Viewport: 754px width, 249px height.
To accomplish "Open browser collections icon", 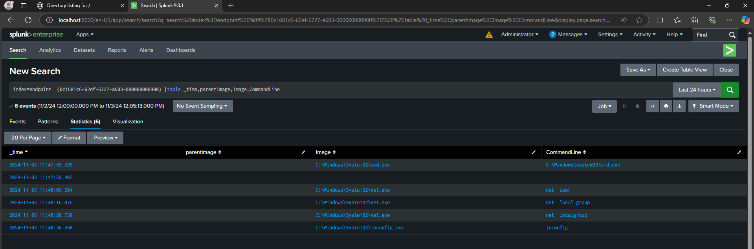I will 695,20.
